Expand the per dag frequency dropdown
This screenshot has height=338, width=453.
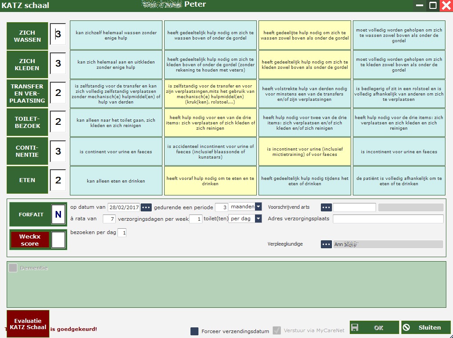point(258,219)
